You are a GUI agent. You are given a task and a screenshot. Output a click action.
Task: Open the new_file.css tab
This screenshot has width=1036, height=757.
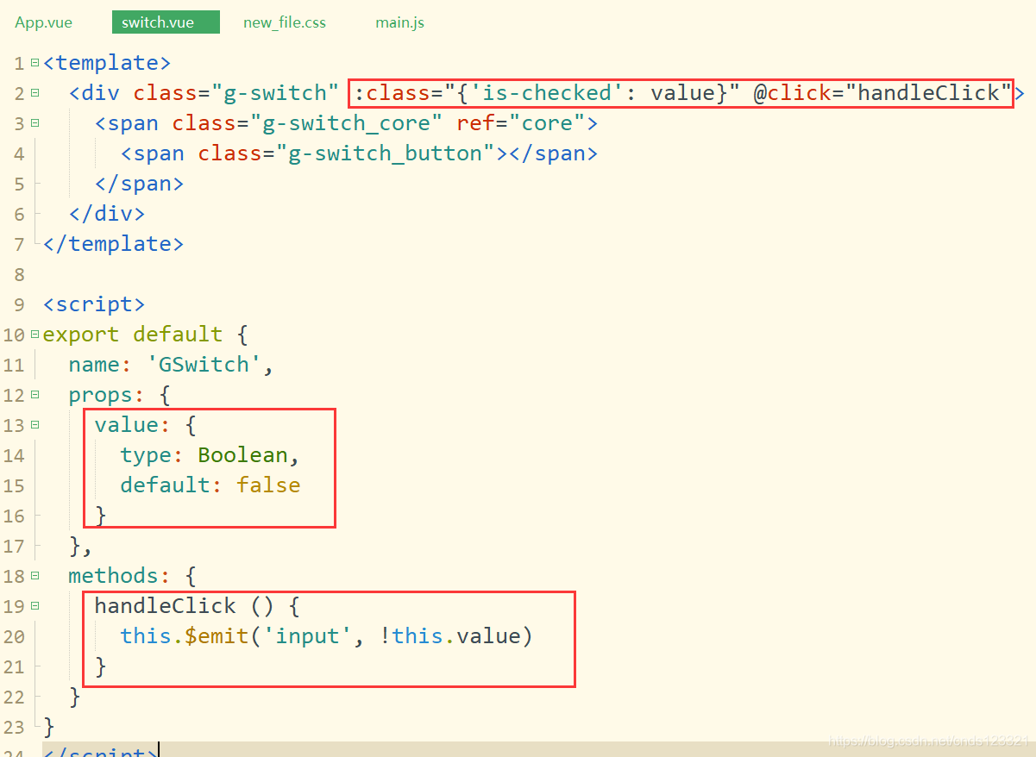point(285,22)
